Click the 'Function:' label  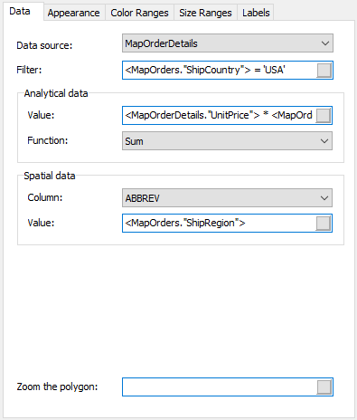(x=48, y=140)
